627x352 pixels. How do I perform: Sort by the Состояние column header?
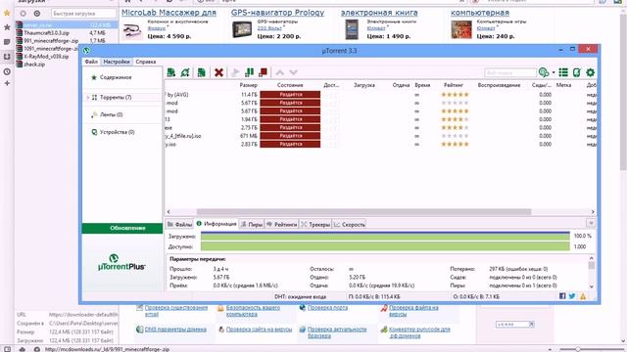click(290, 85)
